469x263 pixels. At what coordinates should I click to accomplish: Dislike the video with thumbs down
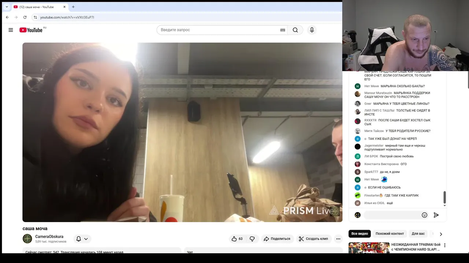click(252, 239)
